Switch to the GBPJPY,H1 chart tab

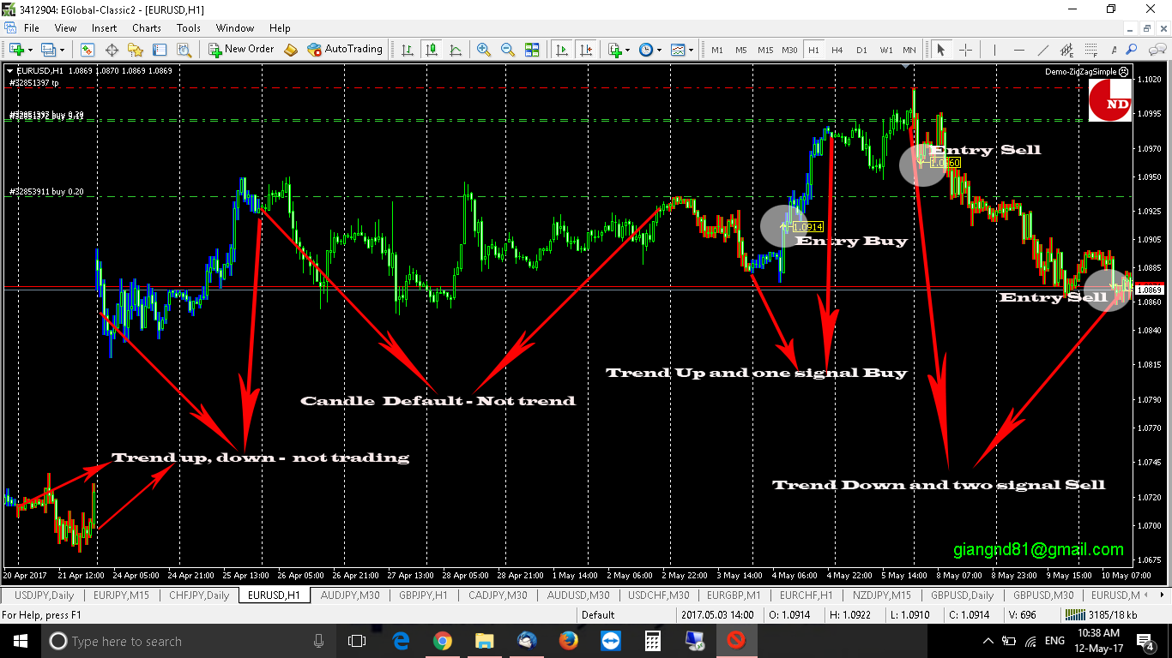coord(424,595)
